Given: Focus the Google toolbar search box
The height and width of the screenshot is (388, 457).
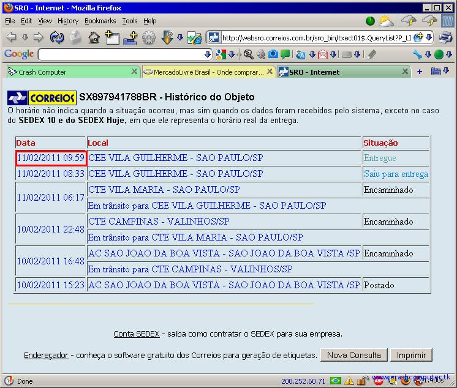Looking at the screenshot, I should click(121, 54).
